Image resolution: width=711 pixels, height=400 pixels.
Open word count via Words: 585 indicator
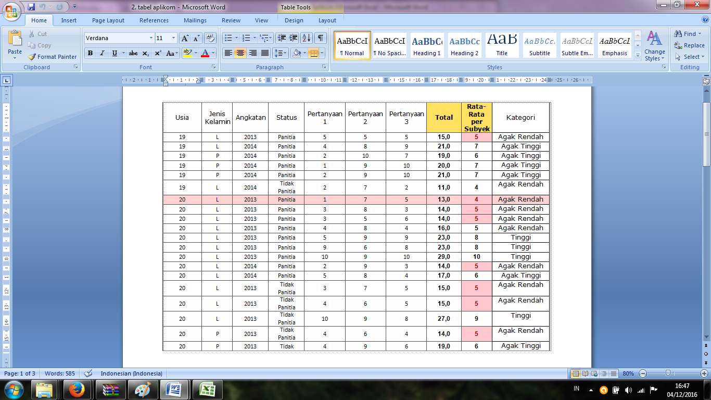pyautogui.click(x=60, y=373)
